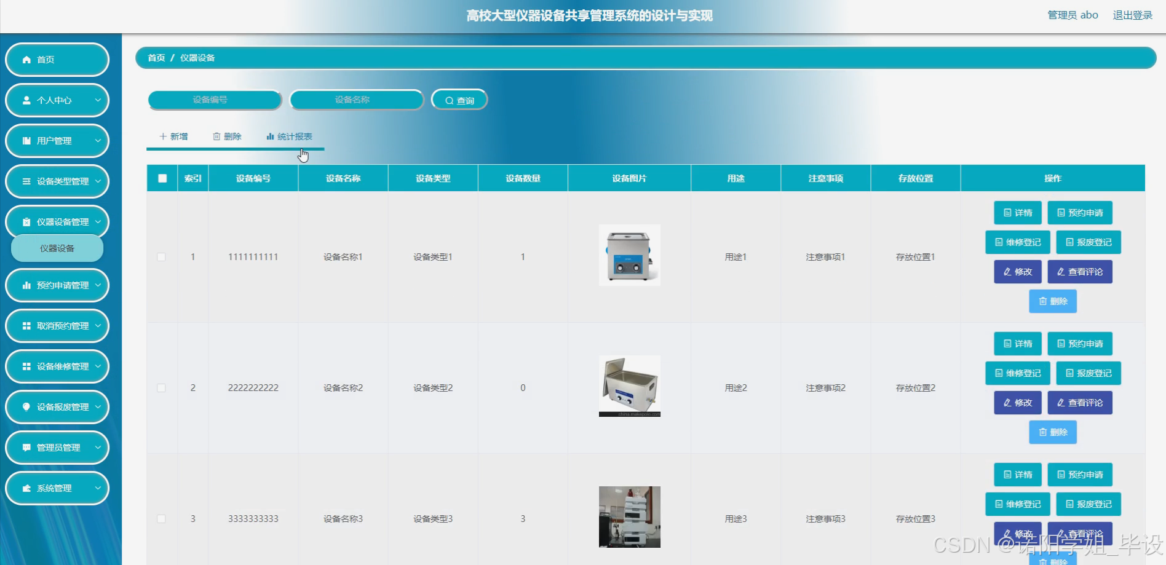Open the 仪器设备 submenu item
The height and width of the screenshot is (565, 1166).
pyautogui.click(x=57, y=248)
